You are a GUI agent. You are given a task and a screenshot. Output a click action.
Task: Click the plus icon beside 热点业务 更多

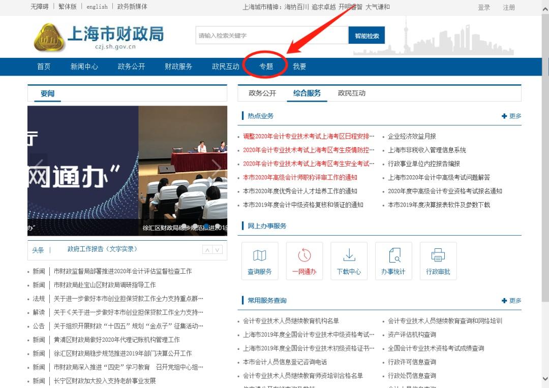coord(503,116)
